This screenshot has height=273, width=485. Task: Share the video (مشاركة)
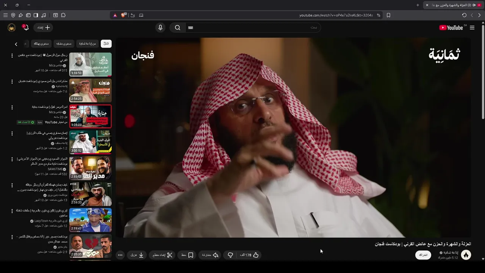pyautogui.click(x=210, y=255)
